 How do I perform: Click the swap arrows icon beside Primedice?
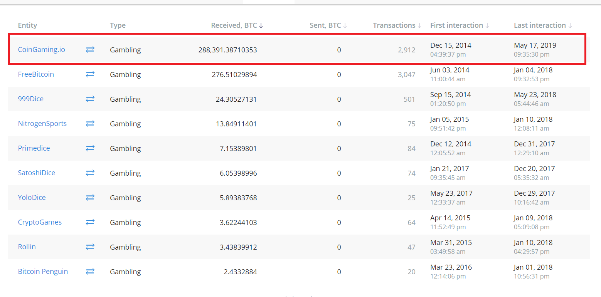tap(90, 148)
